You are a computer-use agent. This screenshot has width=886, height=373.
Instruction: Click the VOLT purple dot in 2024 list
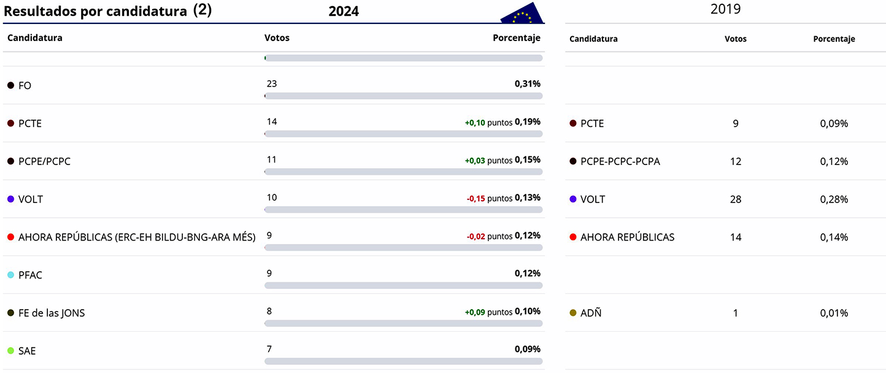tap(10, 199)
